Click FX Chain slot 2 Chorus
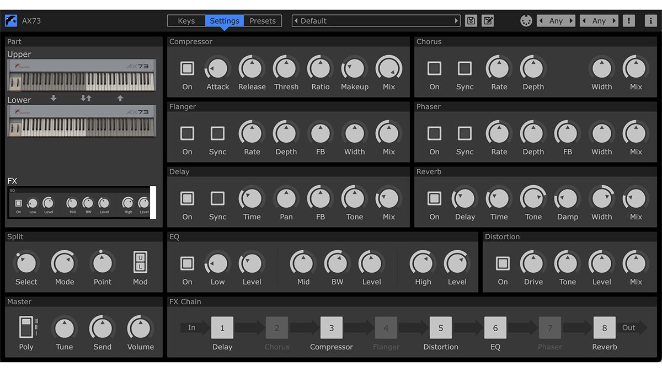This screenshot has width=662, height=372. [x=277, y=327]
